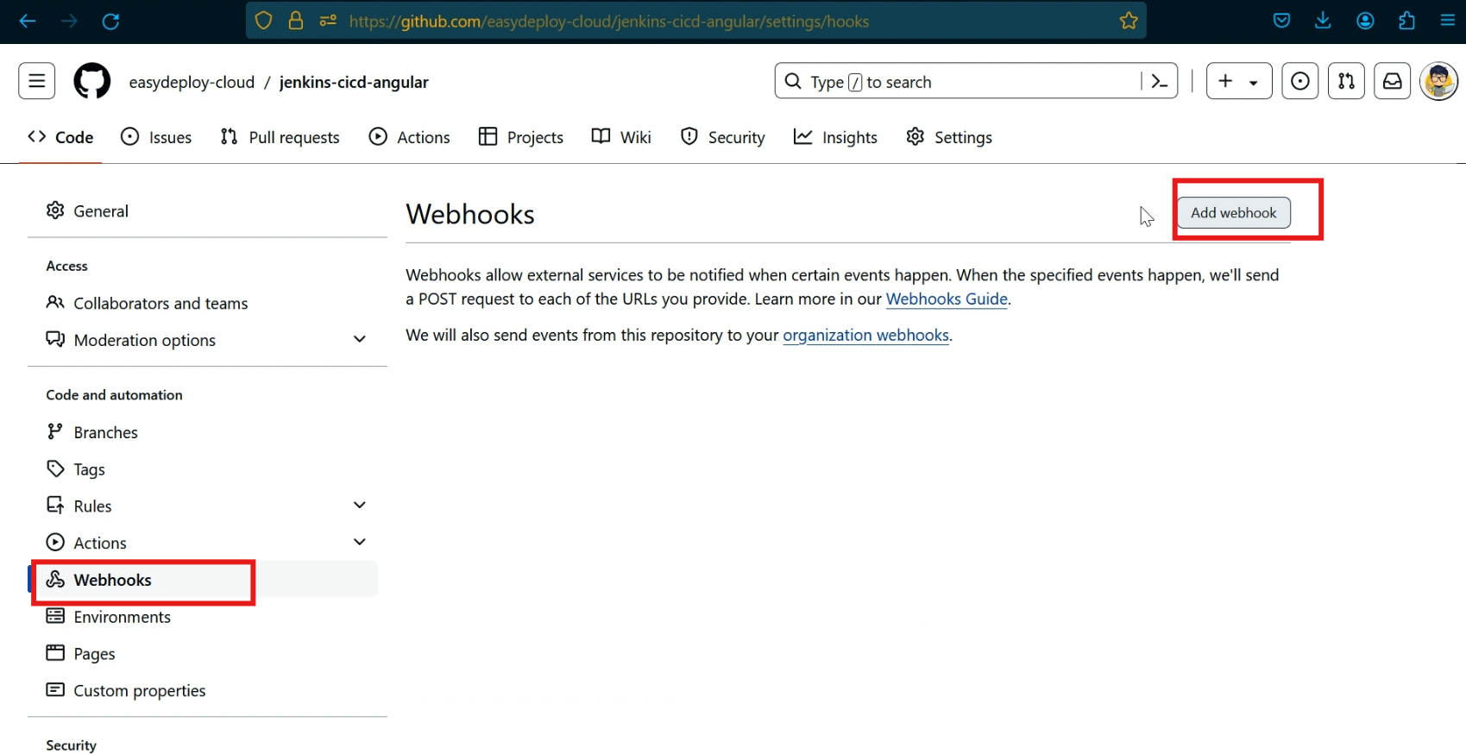This screenshot has height=754, width=1466.
Task: Expand the Moderation options chevron
Action: tap(360, 340)
